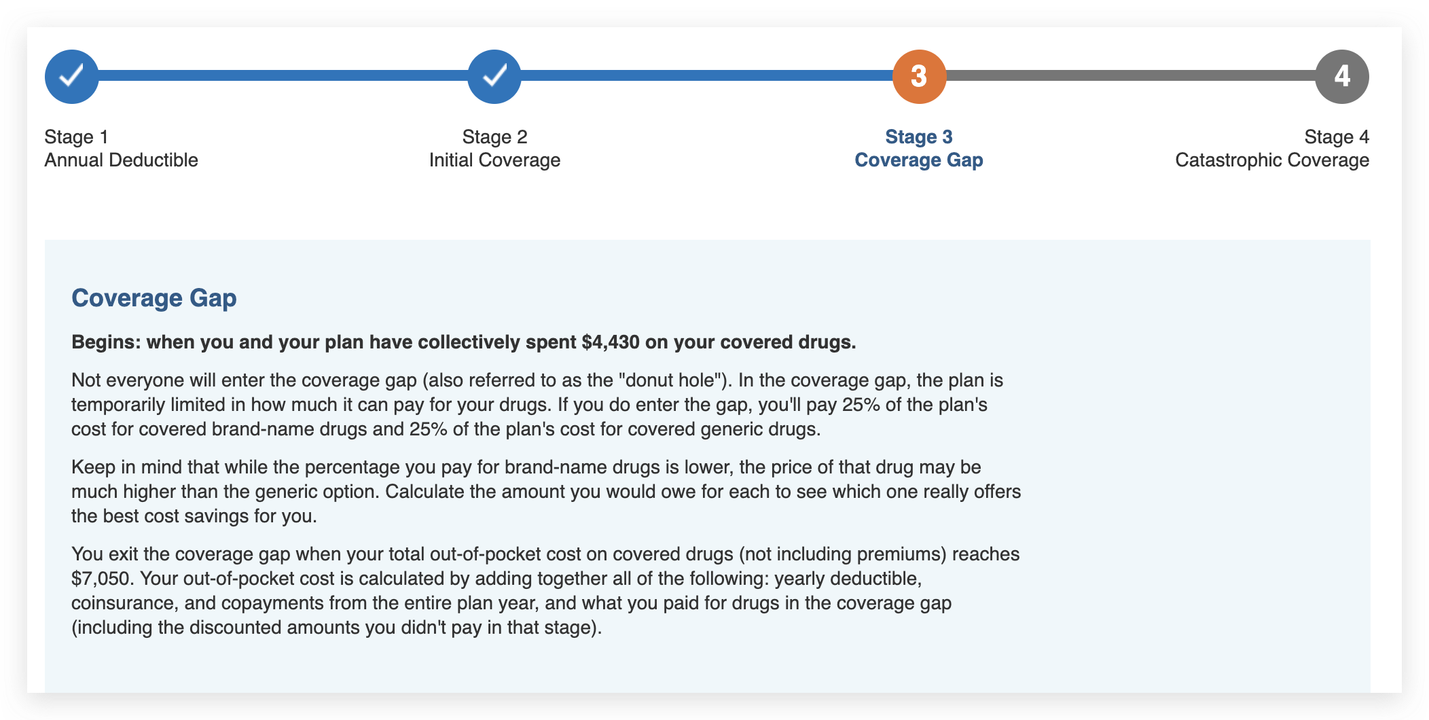1429x720 pixels.
Task: Go to the gray step 4 circle
Action: (x=1341, y=77)
